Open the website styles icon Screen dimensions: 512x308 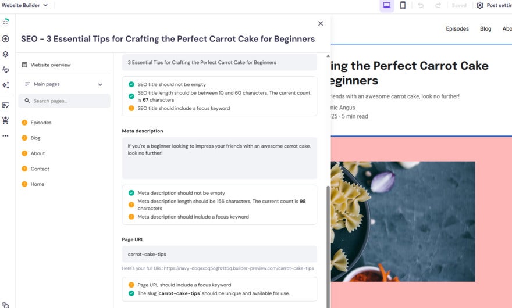(5, 70)
